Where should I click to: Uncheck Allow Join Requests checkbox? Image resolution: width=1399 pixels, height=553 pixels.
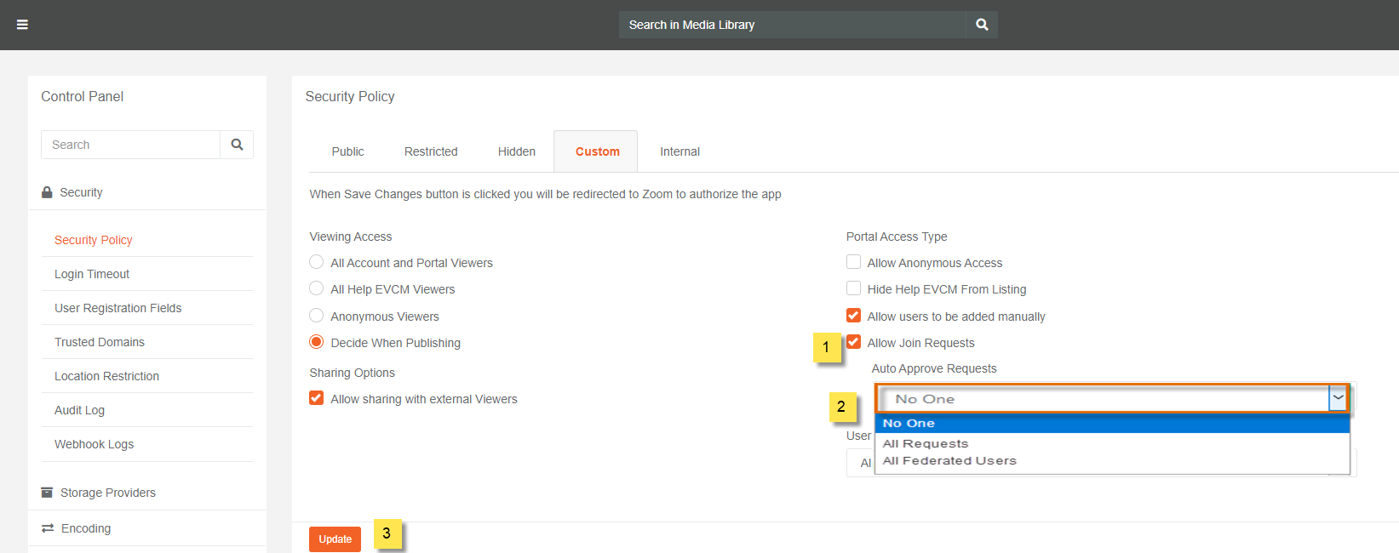click(853, 342)
